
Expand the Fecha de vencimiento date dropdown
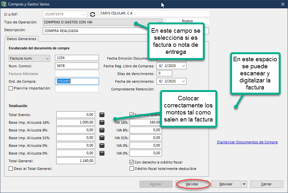pos(183,81)
